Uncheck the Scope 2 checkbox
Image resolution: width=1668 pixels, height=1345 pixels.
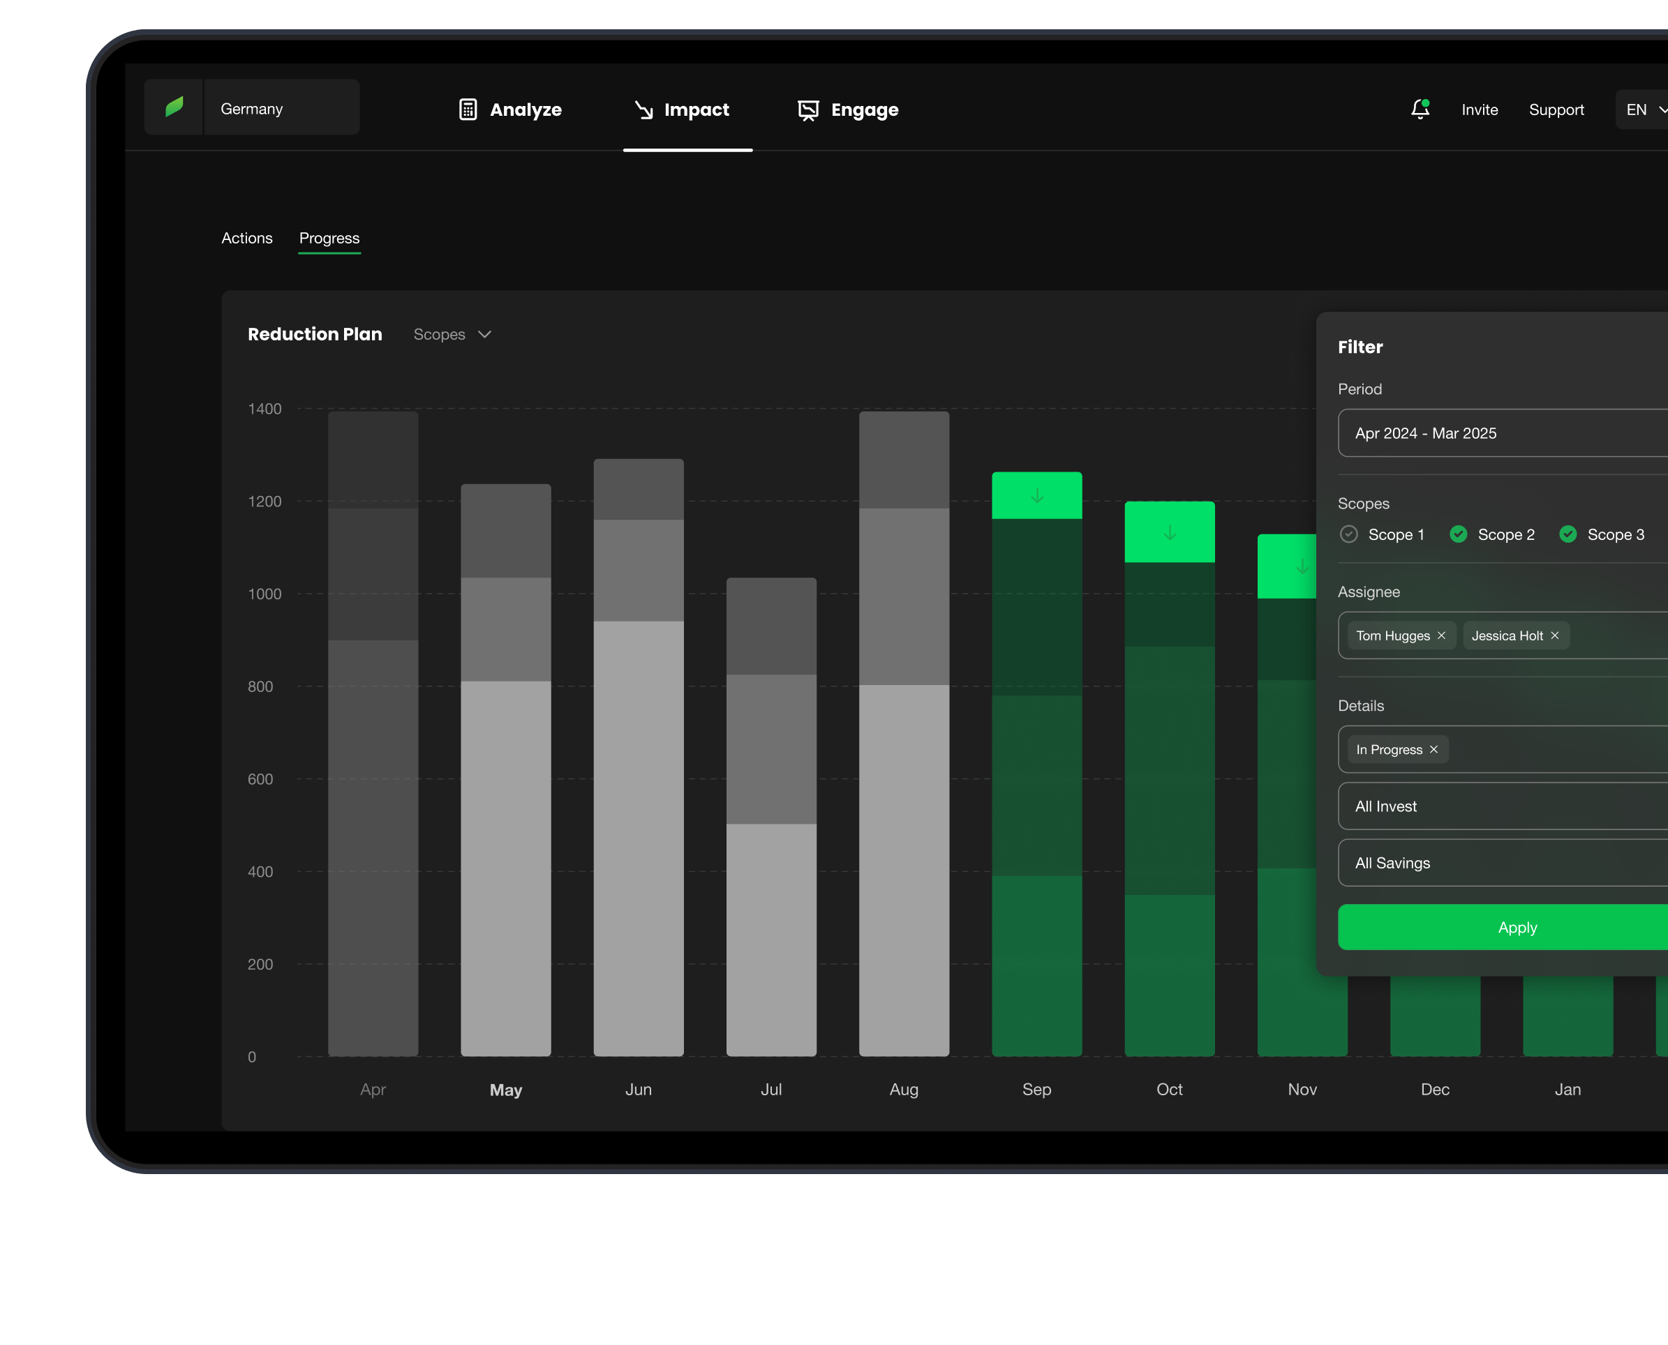coord(1458,534)
